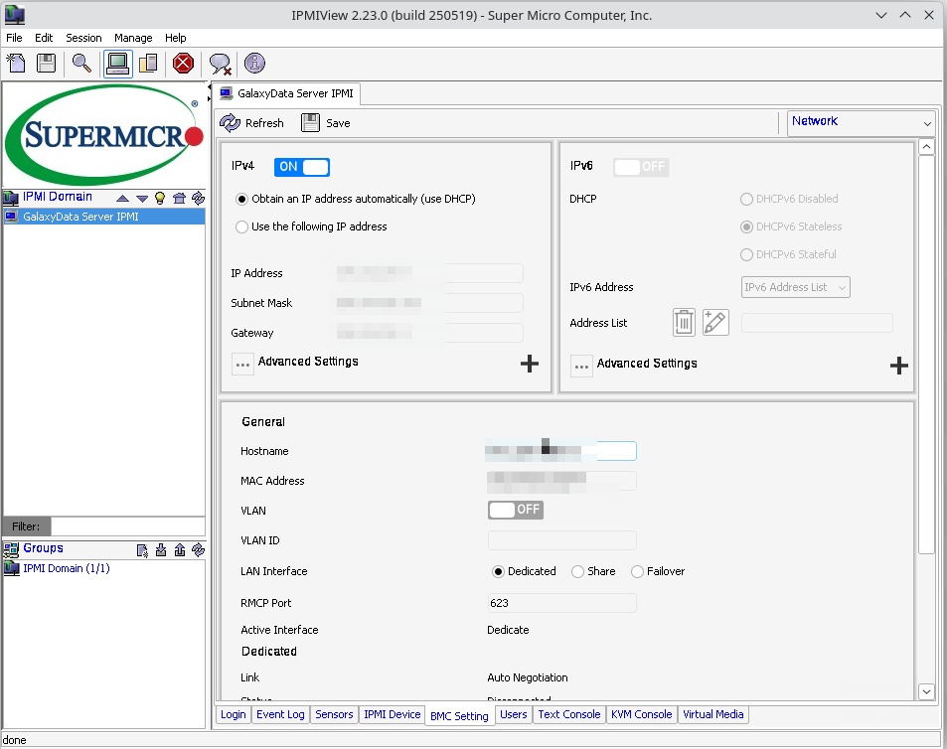Viewport: 947px width, 749px height.
Task: Click the up arrow in IPMI Domain header
Action: (x=122, y=198)
